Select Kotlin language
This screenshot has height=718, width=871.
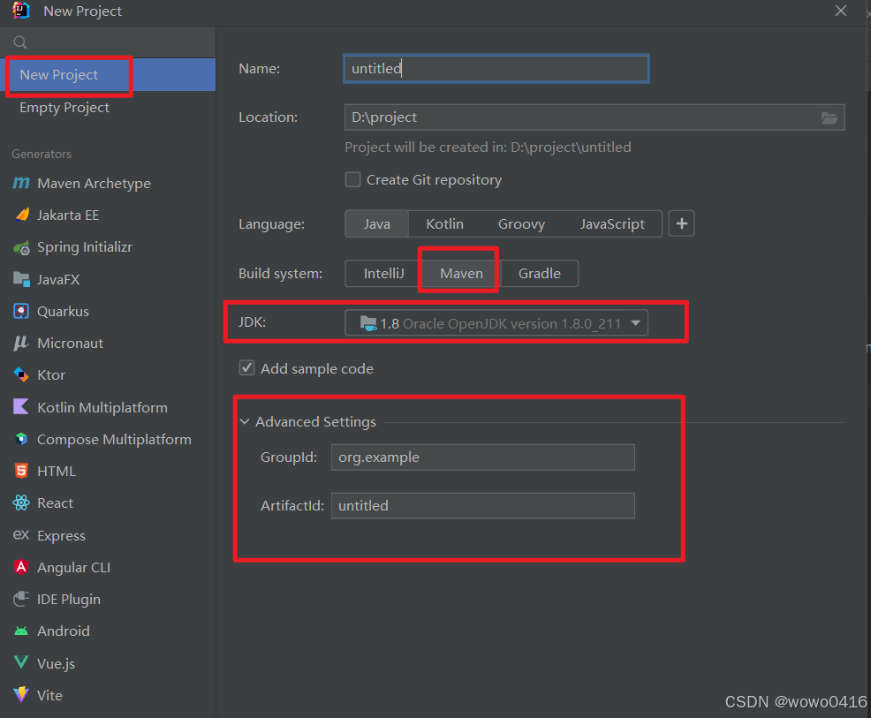click(x=444, y=223)
